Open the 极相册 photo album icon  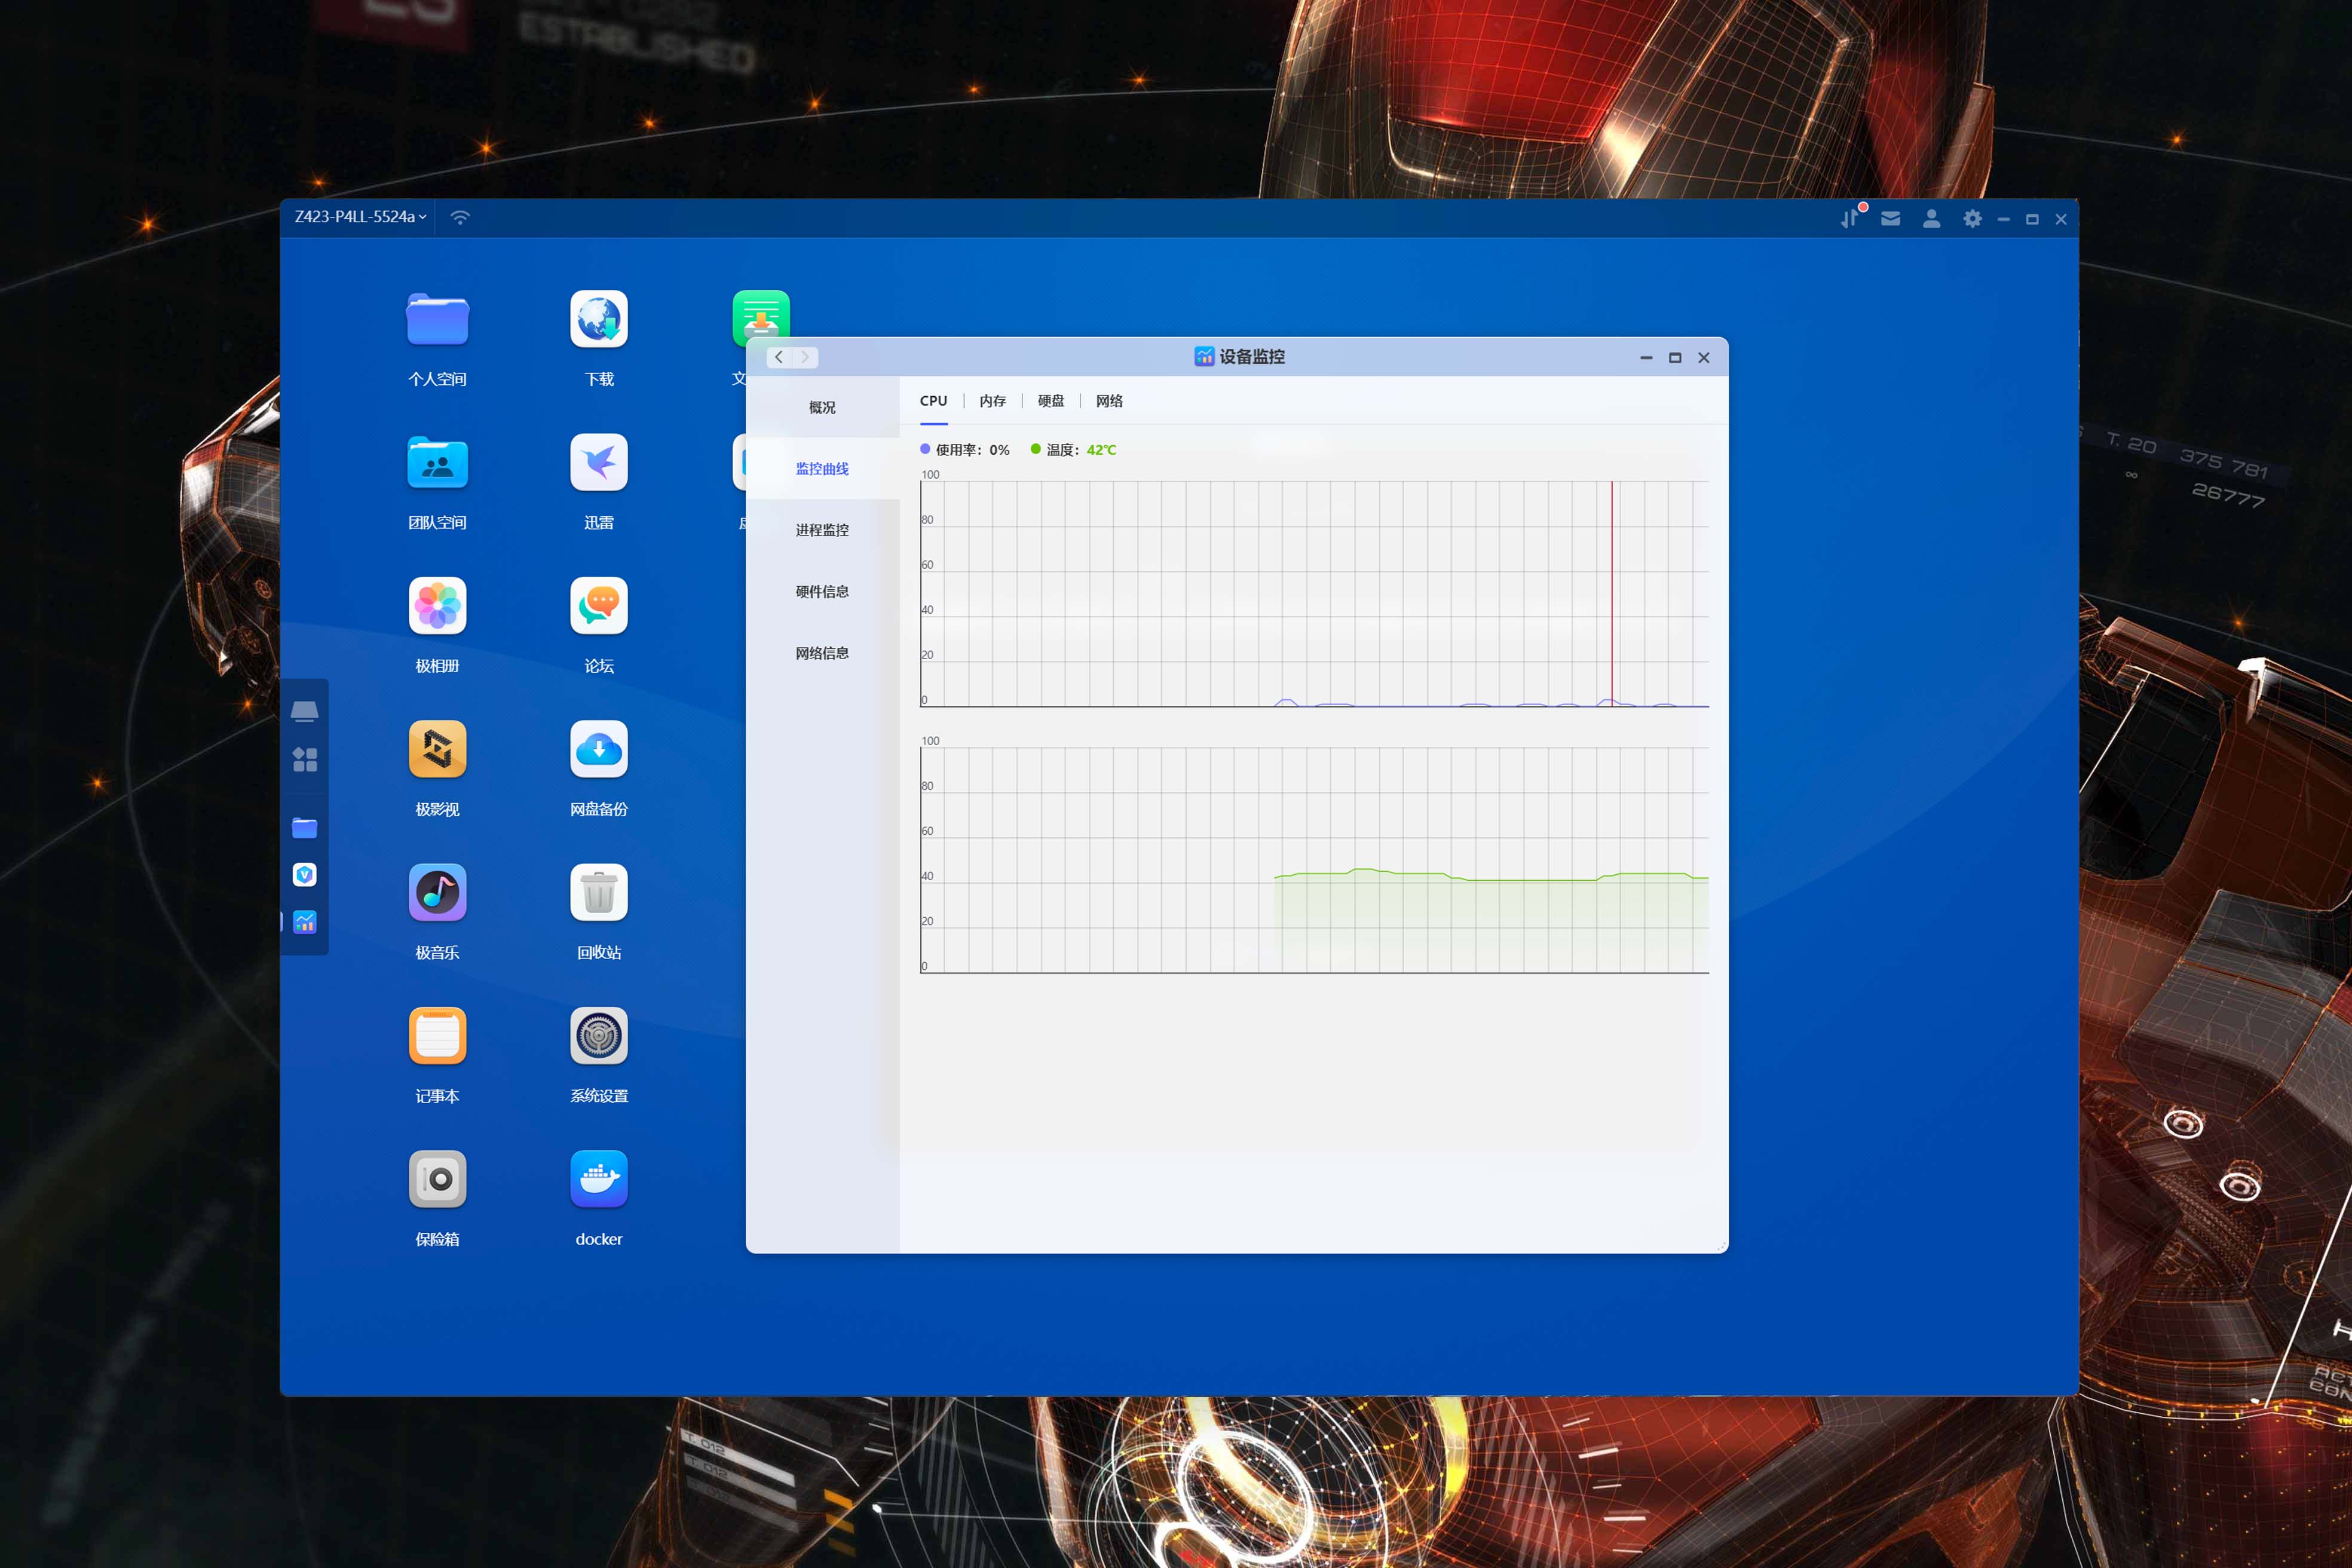point(437,606)
